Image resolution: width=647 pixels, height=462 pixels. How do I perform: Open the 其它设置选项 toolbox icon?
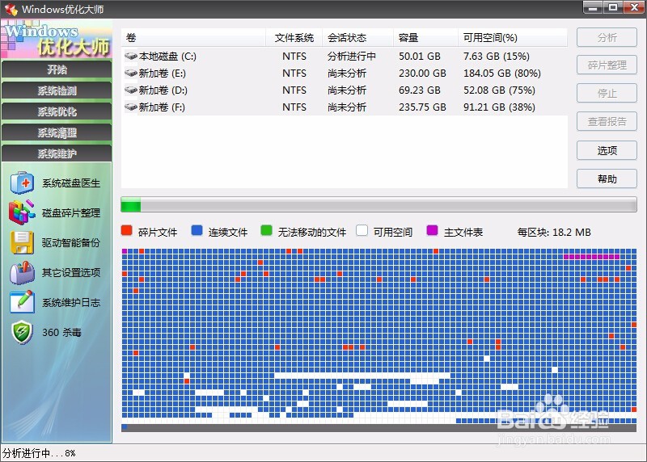(x=22, y=272)
